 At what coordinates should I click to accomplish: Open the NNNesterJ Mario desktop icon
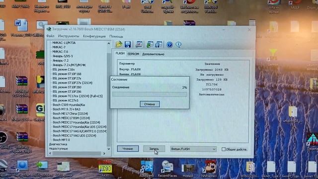pos(209,169)
